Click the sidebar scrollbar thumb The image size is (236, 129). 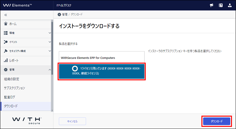pyautogui.click(x=52, y=48)
